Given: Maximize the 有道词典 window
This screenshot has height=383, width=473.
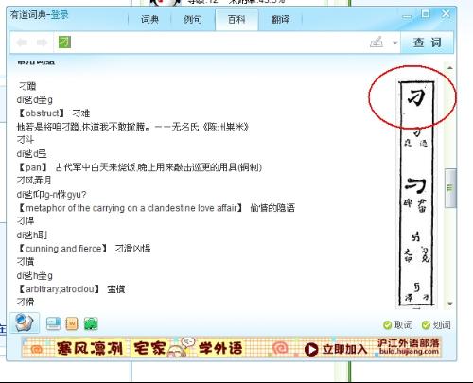Looking at the screenshot, I should point(426,13).
